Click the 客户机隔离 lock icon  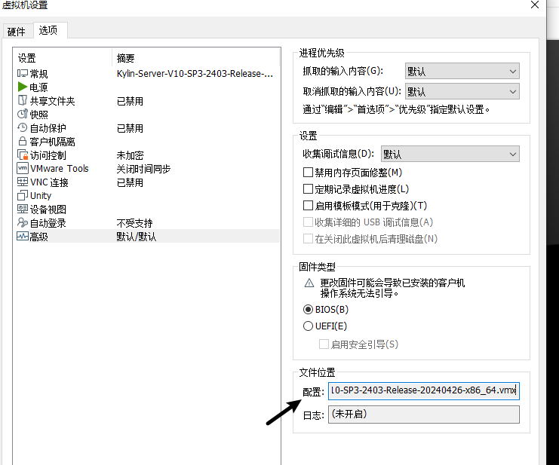(x=23, y=141)
